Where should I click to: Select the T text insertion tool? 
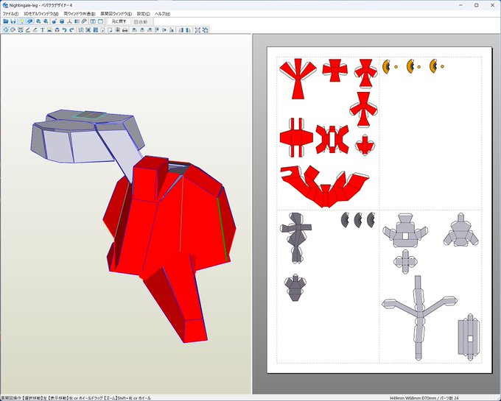(42, 30)
